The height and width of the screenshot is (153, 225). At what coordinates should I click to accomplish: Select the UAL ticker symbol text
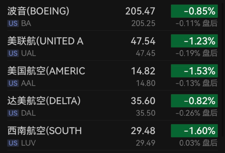(x=28, y=53)
